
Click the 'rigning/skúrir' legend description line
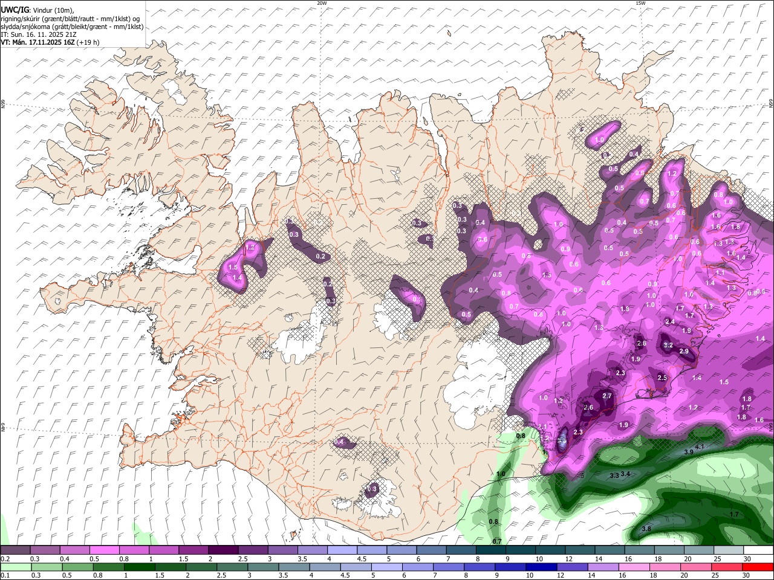(x=70, y=19)
